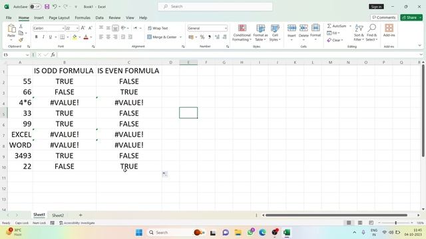Screen dimensions: 426x239
Task: Click the Delete cells icon
Action: coord(304,28)
